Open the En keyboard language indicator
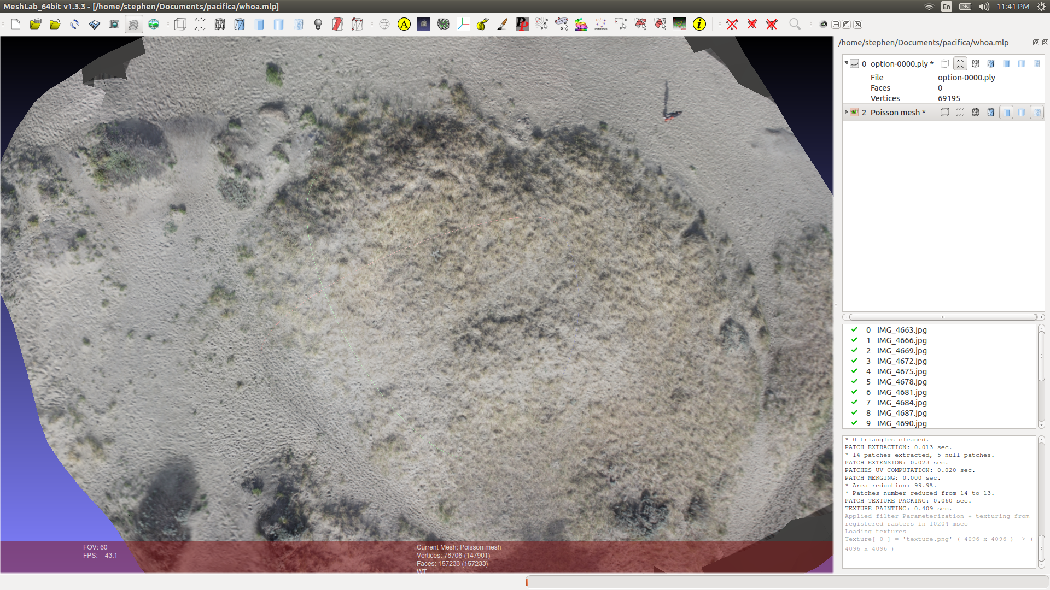This screenshot has height=590, width=1050. click(947, 7)
